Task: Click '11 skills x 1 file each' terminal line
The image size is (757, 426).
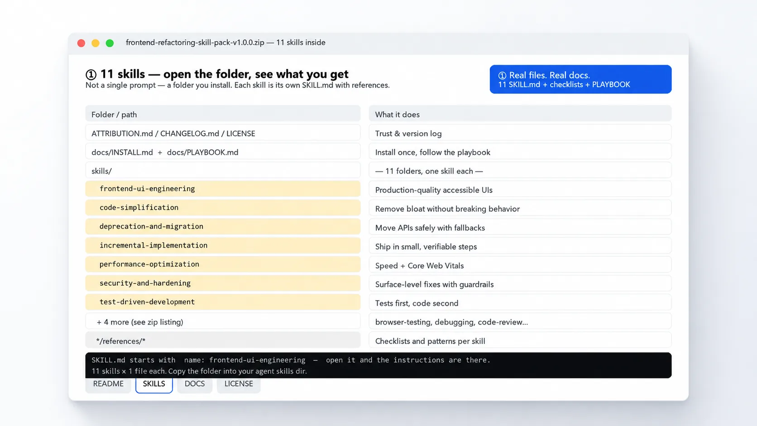Action: point(199,371)
